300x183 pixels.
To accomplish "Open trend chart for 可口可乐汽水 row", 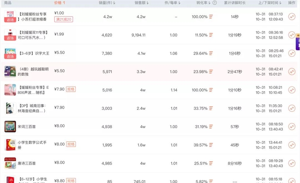I will click(292, 35).
